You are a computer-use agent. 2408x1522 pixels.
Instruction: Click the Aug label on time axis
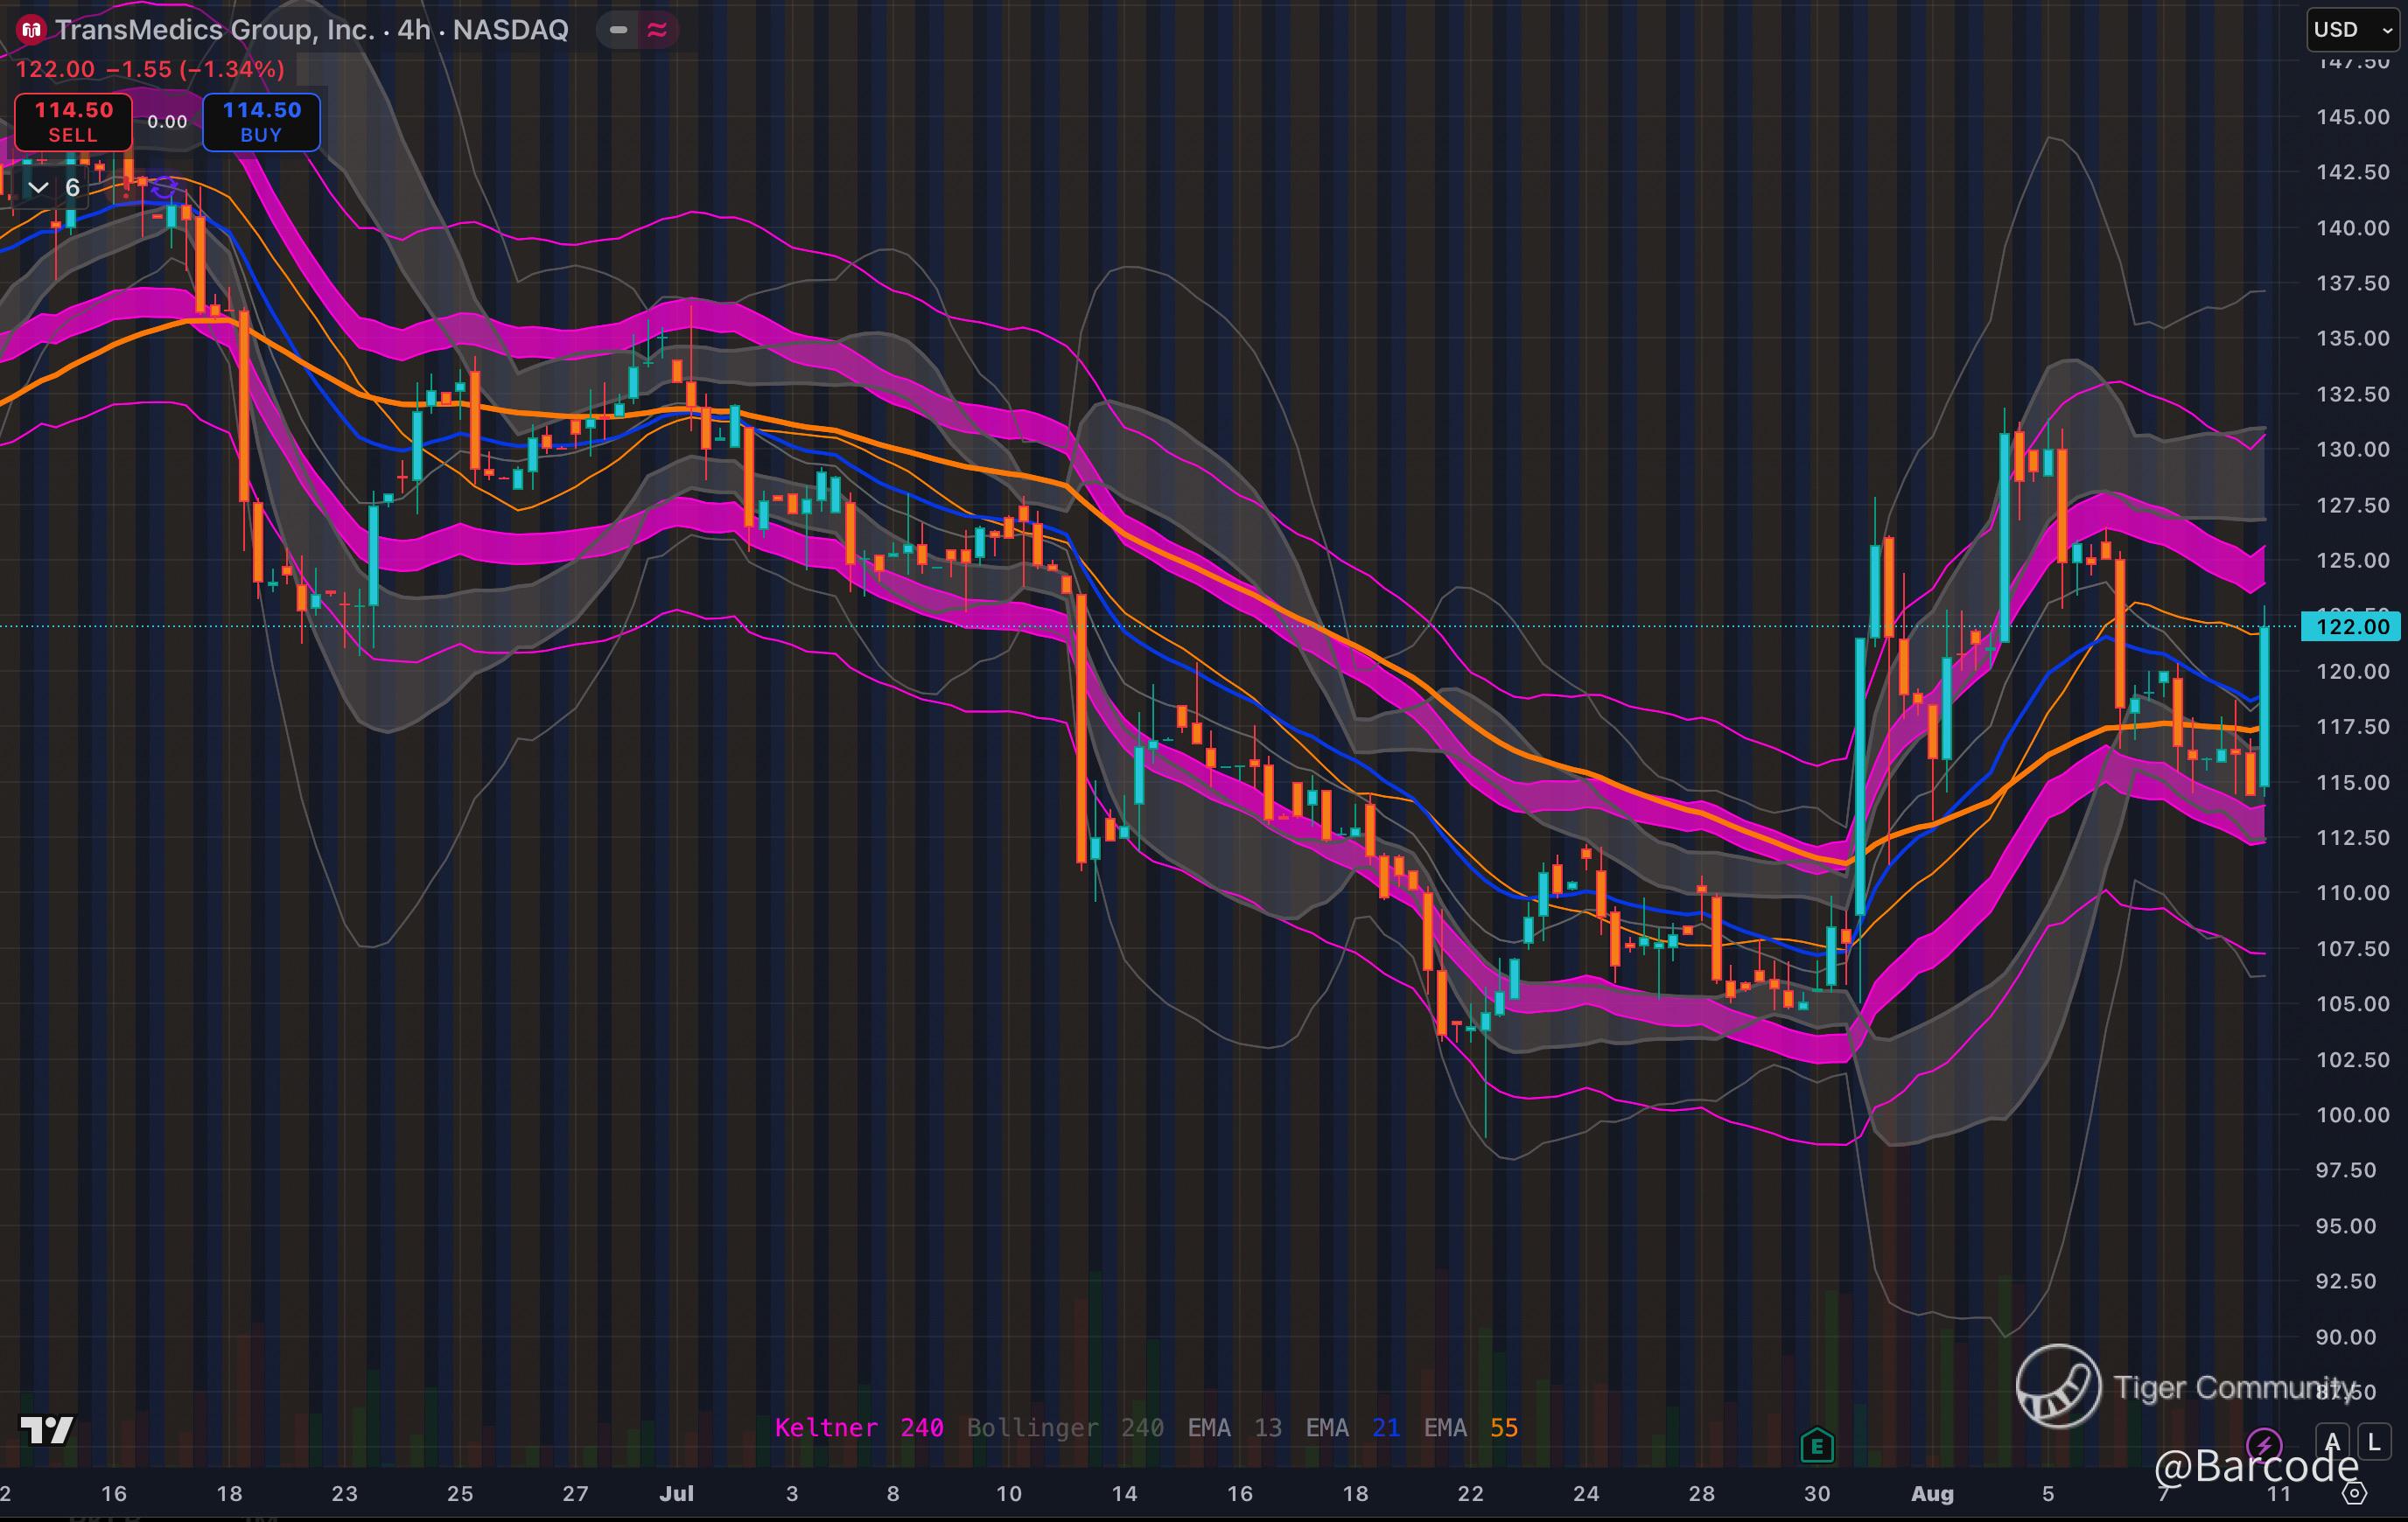[1931, 1493]
